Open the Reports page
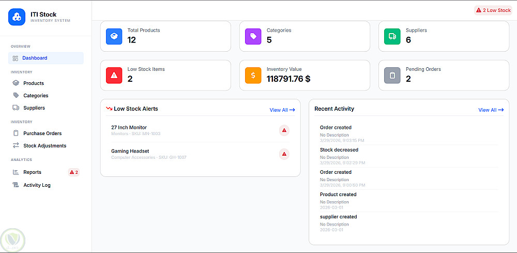The width and height of the screenshot is (517, 253). [x=32, y=172]
